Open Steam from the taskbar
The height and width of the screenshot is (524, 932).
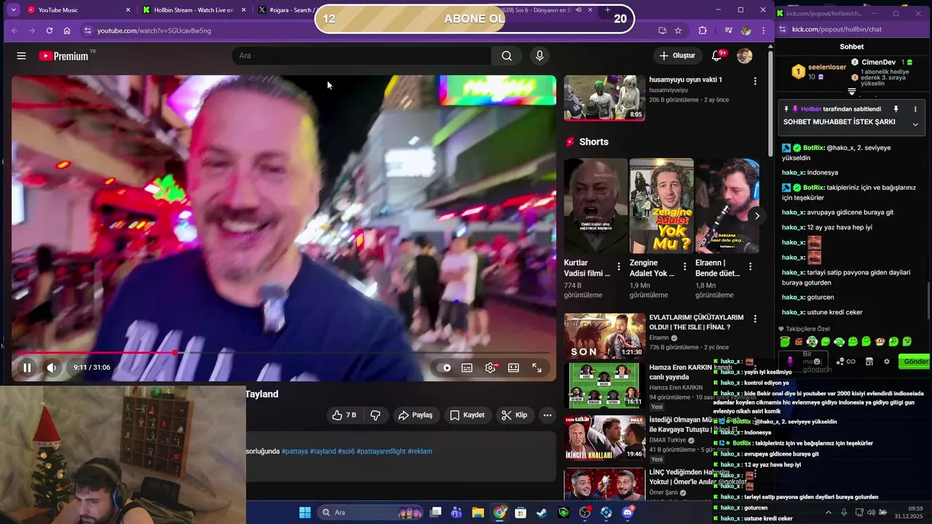tap(542, 512)
